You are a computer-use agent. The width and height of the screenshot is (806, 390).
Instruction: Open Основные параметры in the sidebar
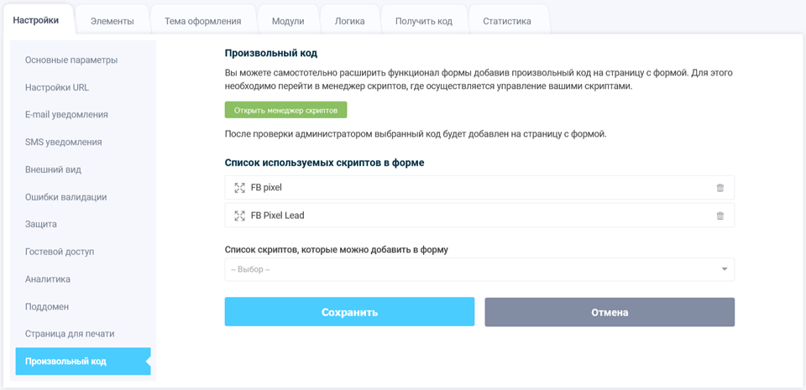(71, 60)
